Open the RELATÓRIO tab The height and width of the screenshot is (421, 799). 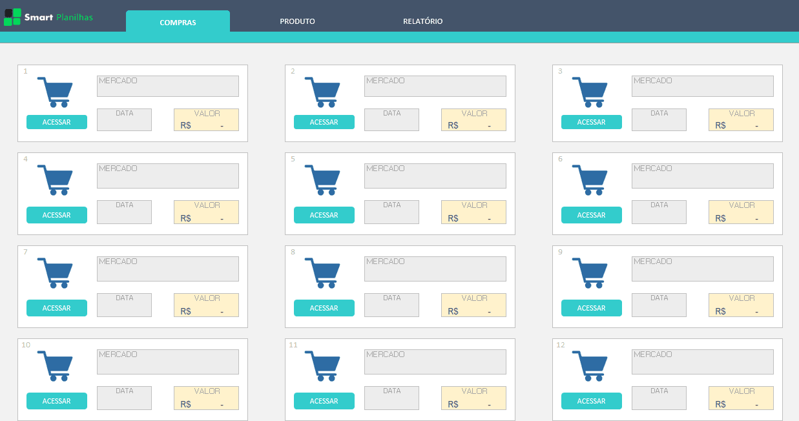[422, 21]
